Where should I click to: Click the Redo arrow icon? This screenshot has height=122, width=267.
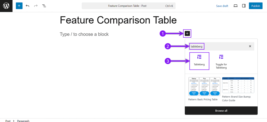36,6
